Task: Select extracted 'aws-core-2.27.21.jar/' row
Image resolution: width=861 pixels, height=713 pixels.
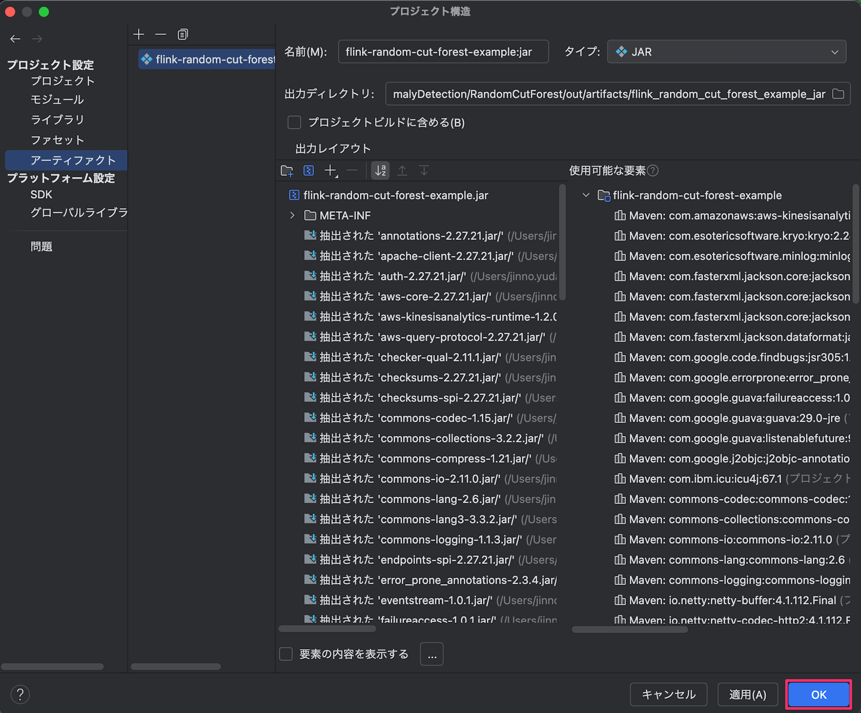Action: point(430,296)
